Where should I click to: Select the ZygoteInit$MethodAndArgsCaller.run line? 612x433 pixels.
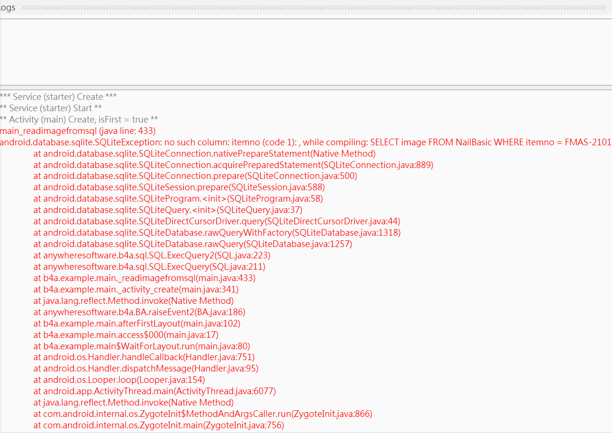[x=203, y=414]
